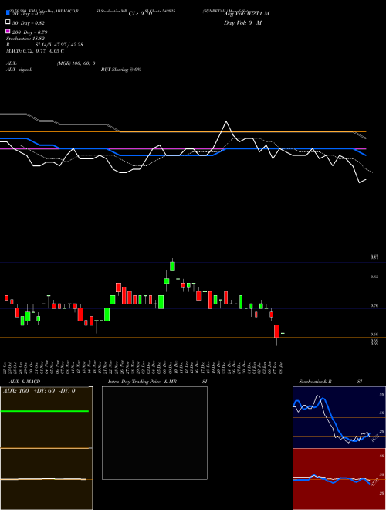Click the 0.69 price axis label

[x=374, y=334]
